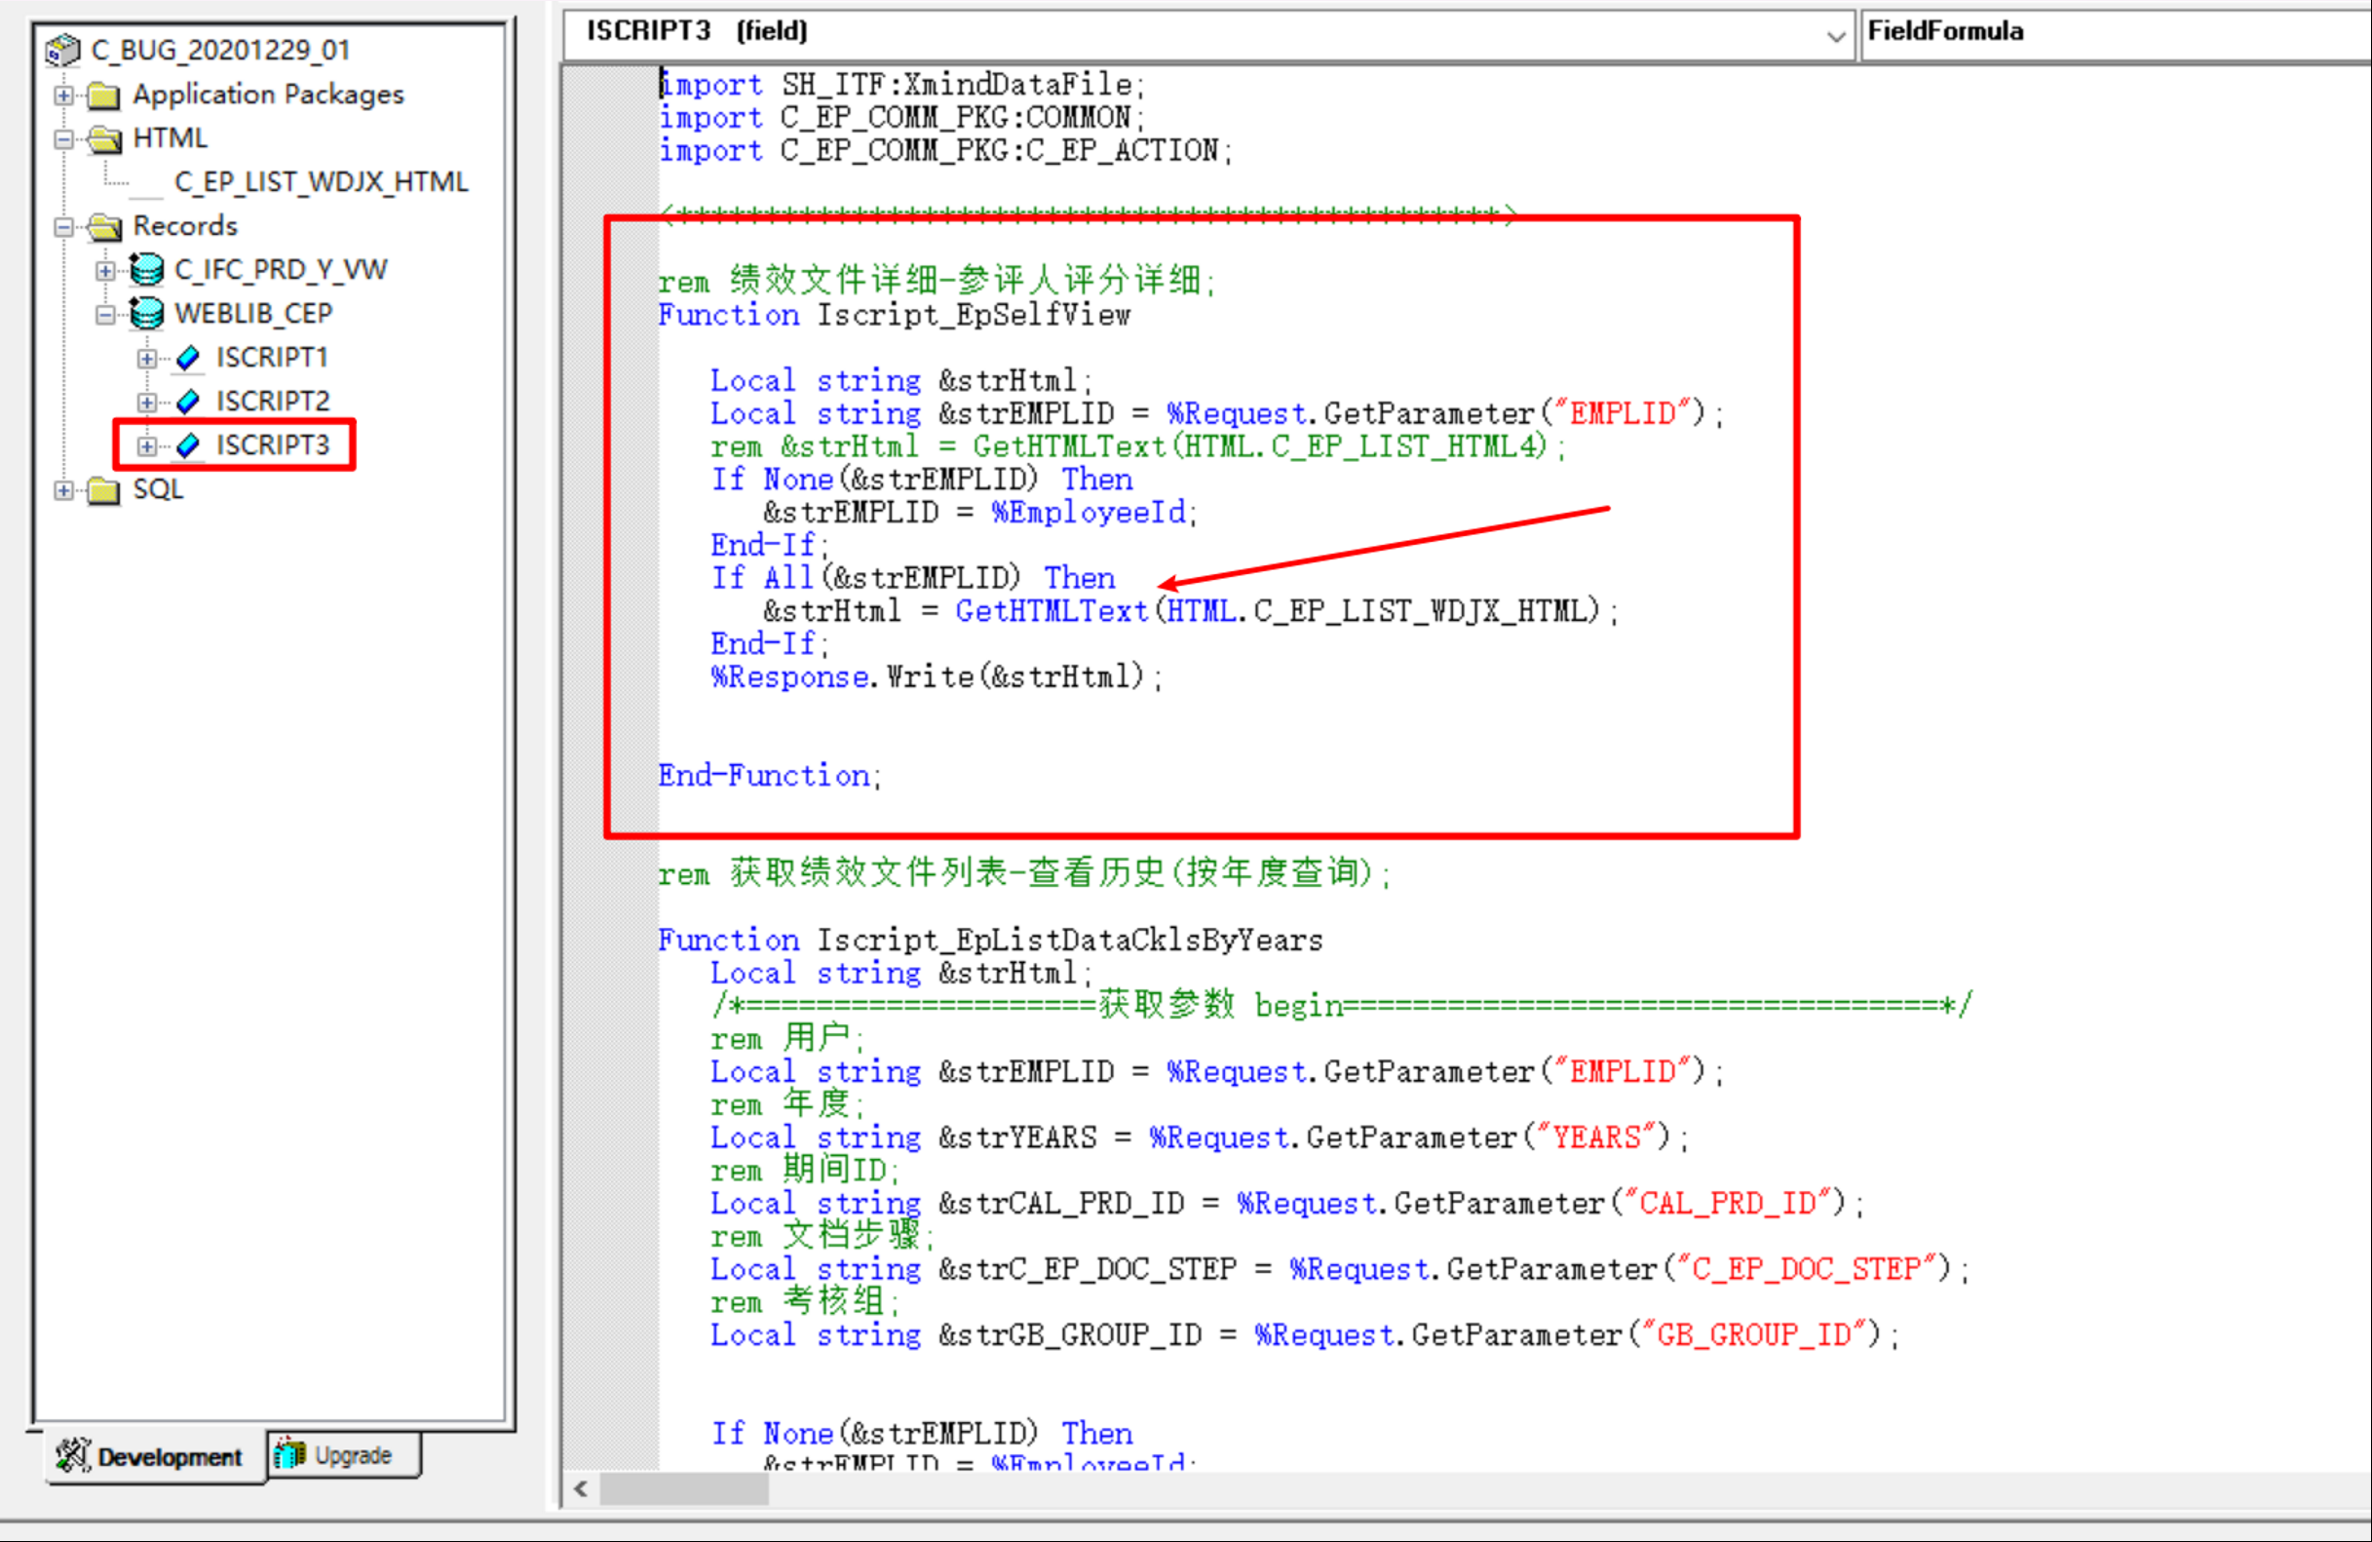Open the FieldFormula event dropdown
Viewport: 2372px width, 1542px height.
tap(2115, 36)
